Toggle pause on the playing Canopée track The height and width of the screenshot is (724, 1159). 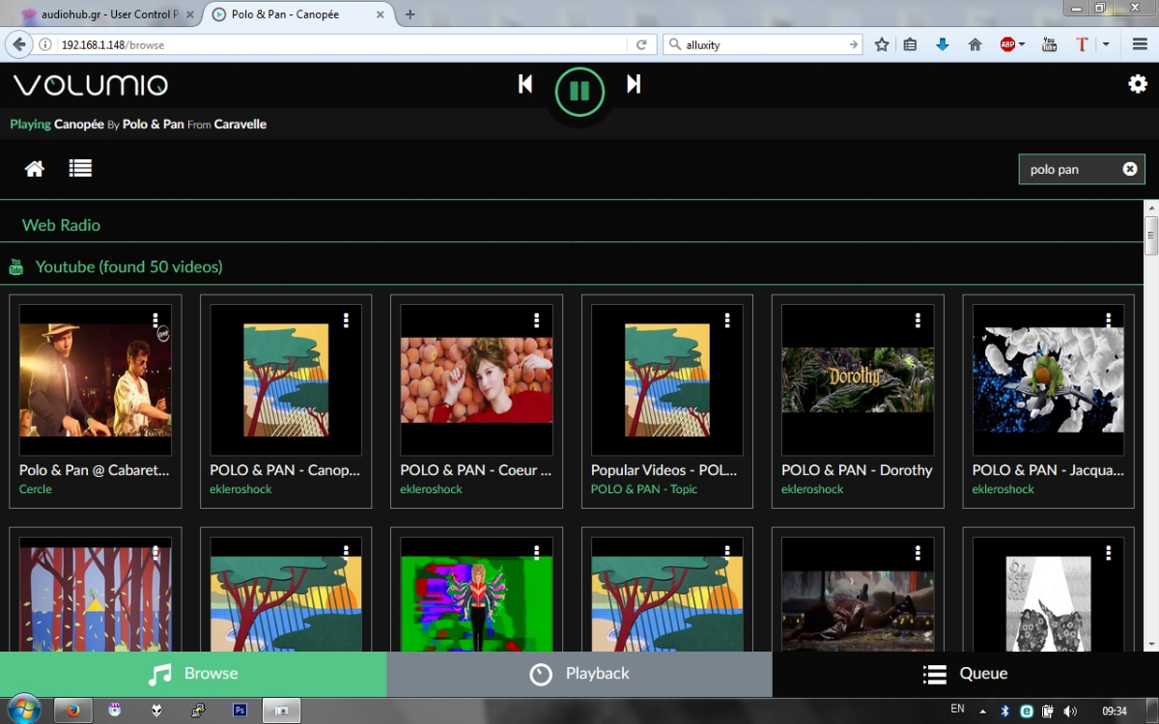(x=579, y=90)
